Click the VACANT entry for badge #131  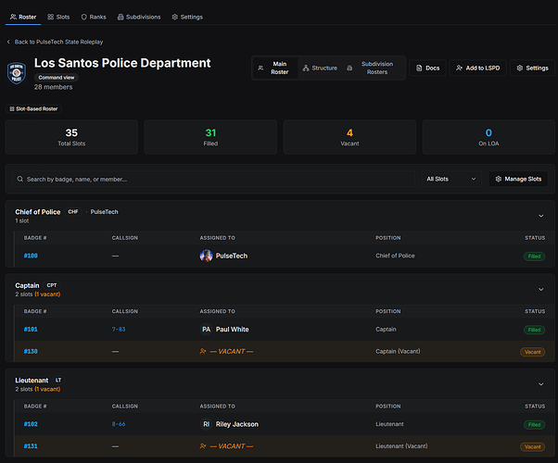click(x=227, y=446)
